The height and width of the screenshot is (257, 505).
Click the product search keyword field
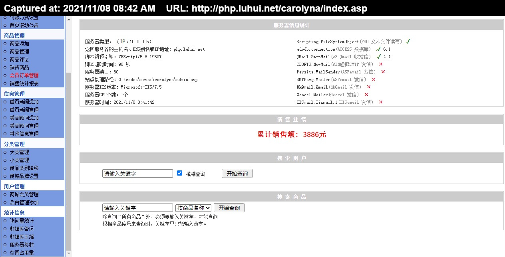coord(137,208)
